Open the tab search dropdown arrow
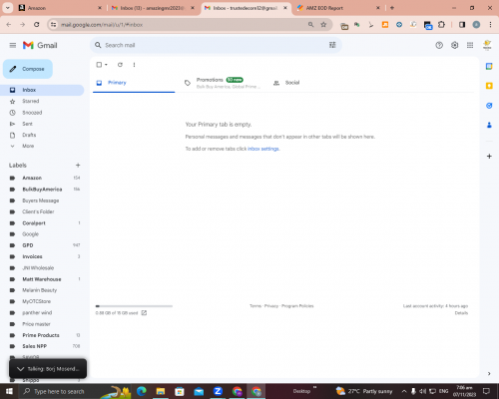This screenshot has height=399, width=499. pos(7,8)
